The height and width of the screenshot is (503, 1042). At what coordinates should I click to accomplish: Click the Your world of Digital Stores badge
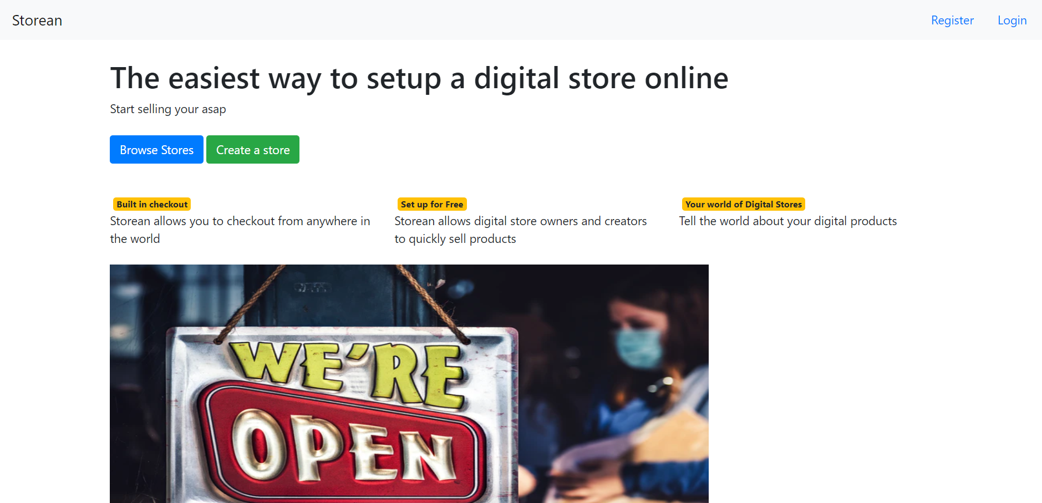744,204
